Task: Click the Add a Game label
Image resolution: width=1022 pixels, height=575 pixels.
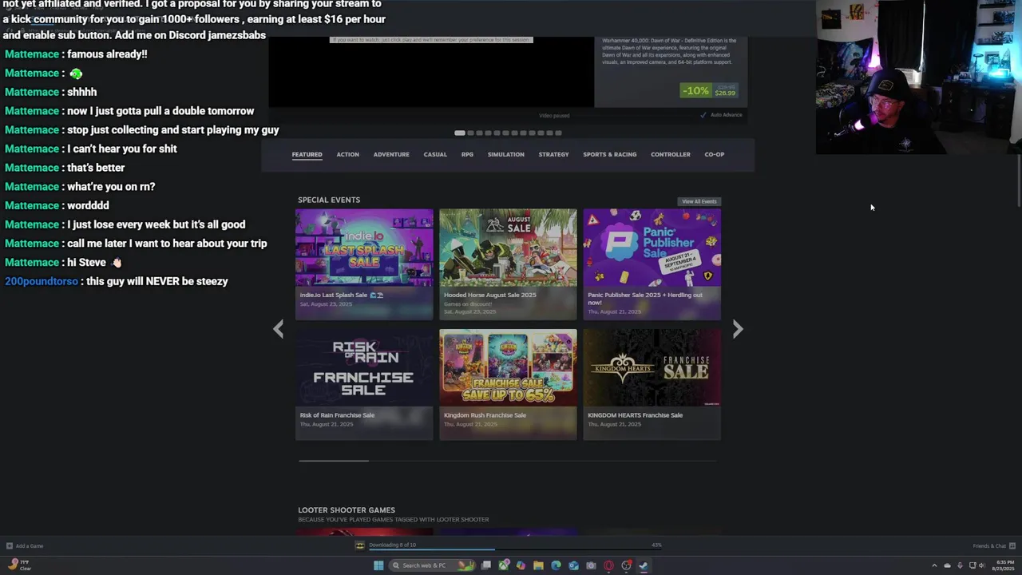Action: [x=30, y=546]
